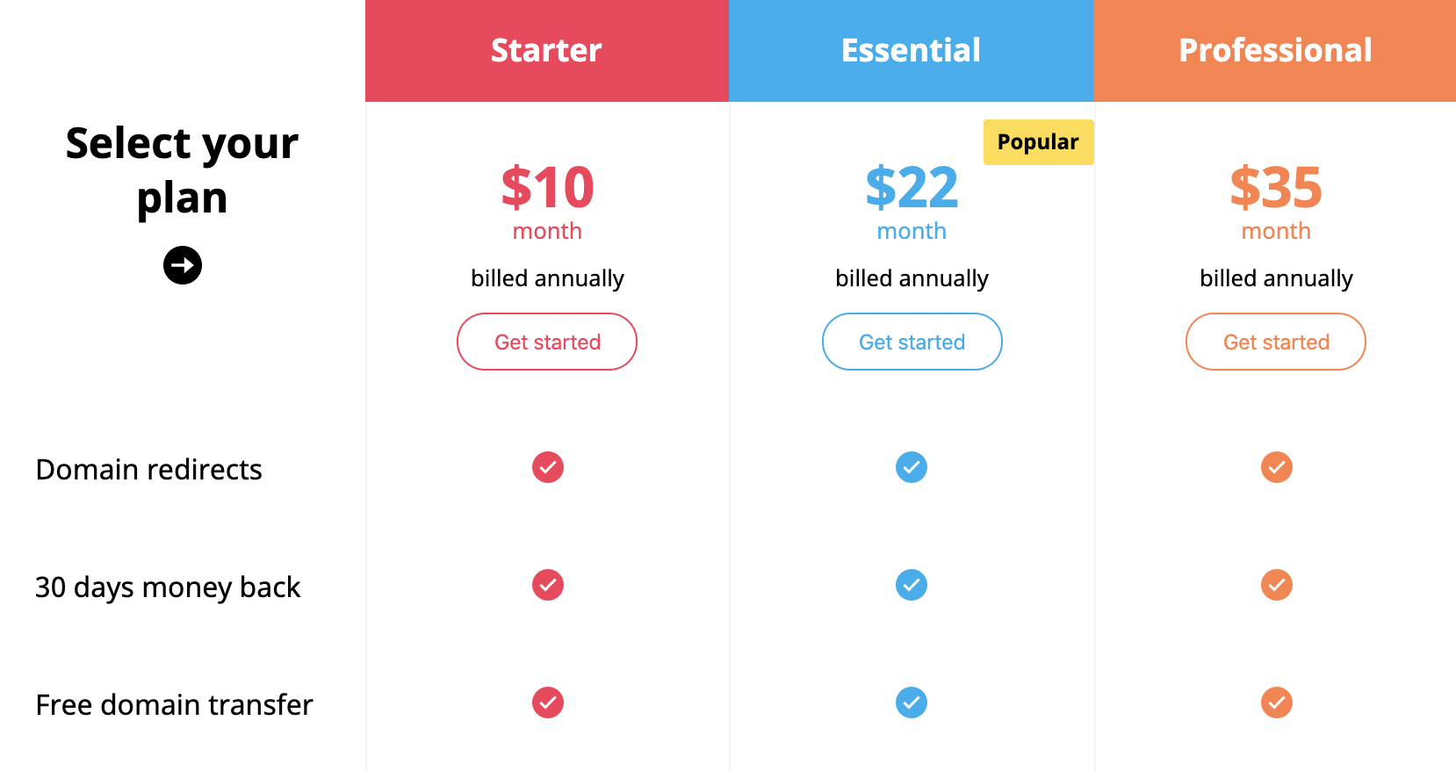Click Essential's Free domain transfer checkmark

912,703
